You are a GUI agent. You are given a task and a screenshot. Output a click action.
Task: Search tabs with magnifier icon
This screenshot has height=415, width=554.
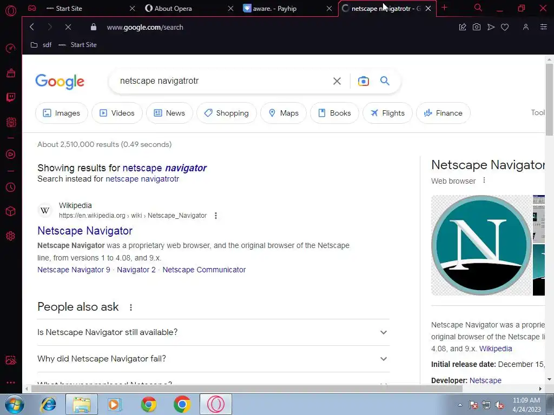(x=478, y=8)
